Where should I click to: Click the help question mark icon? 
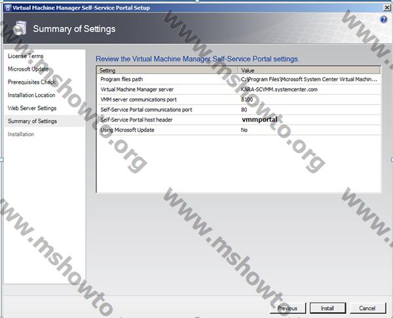tap(383, 19)
